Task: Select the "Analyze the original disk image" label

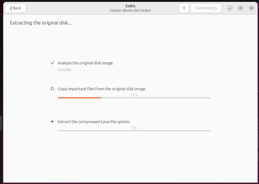Action: 85,63
